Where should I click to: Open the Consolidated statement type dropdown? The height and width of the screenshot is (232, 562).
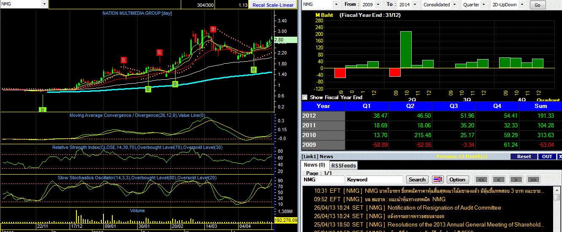[x=454, y=4]
